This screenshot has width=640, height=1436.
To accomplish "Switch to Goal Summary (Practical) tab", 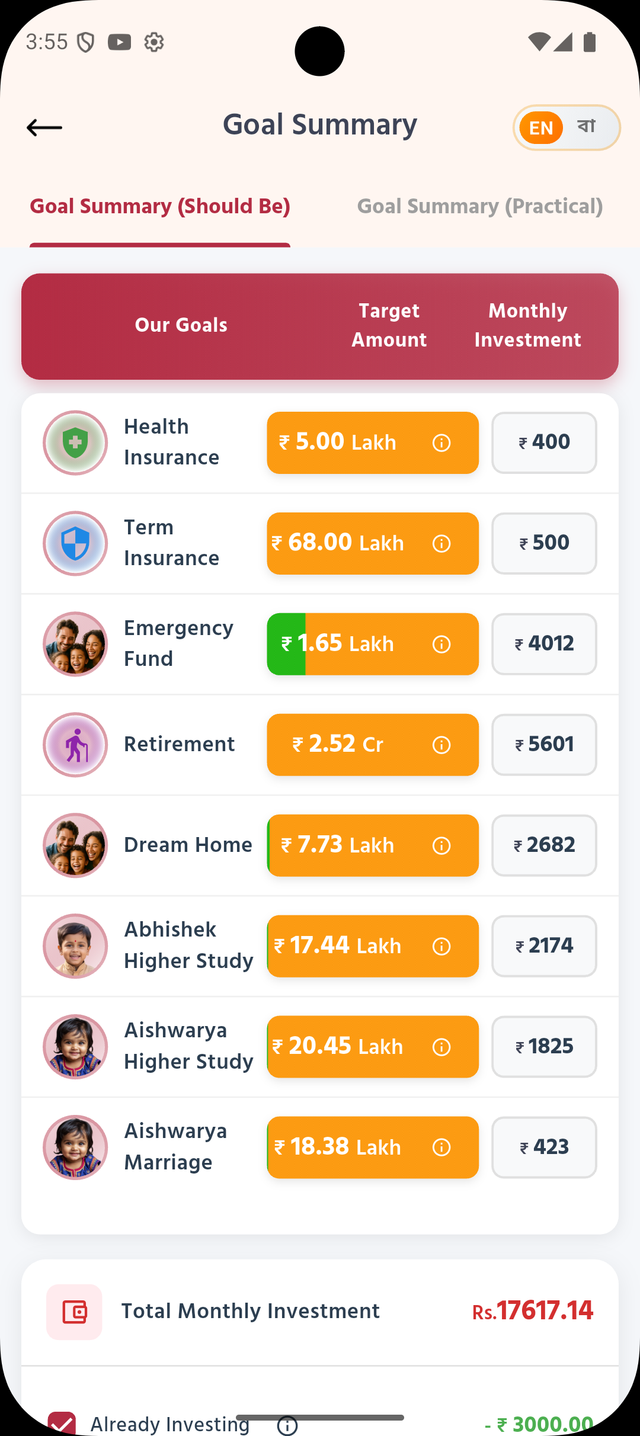I will tap(479, 207).
